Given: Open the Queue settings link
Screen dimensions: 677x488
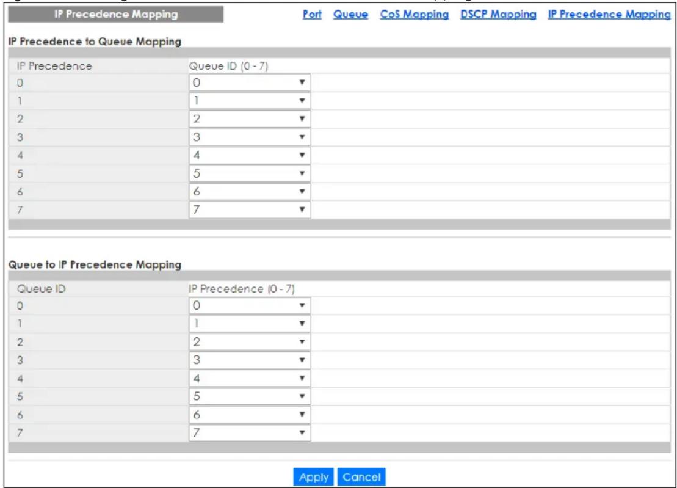Looking at the screenshot, I should pyautogui.click(x=350, y=14).
